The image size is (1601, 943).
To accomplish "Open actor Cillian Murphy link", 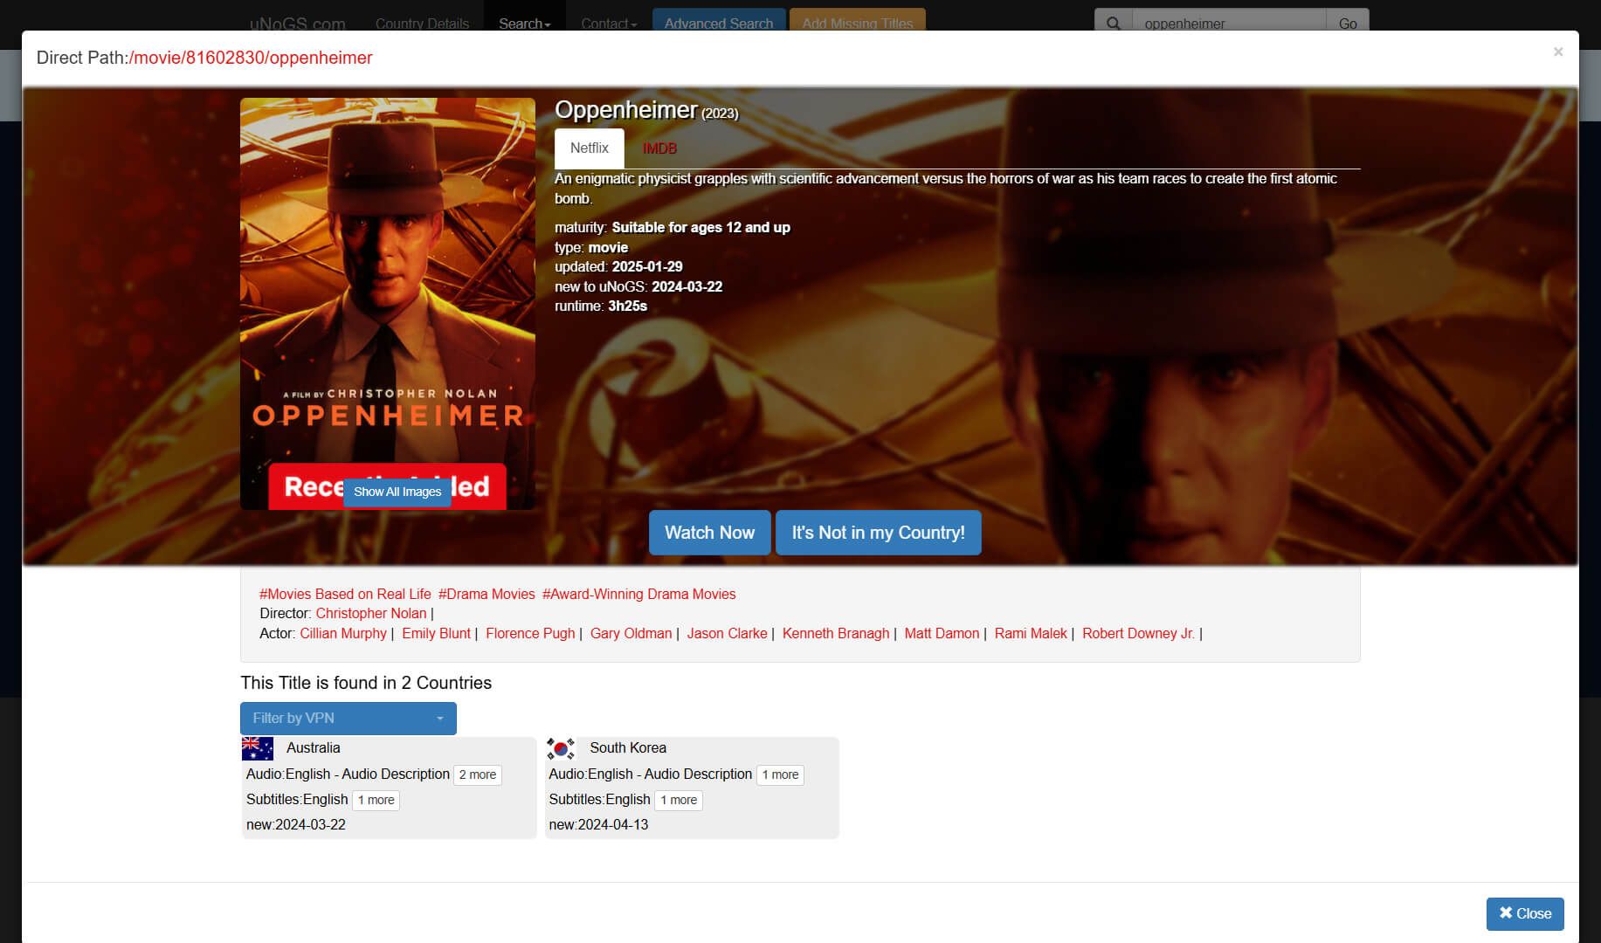I will click(343, 633).
